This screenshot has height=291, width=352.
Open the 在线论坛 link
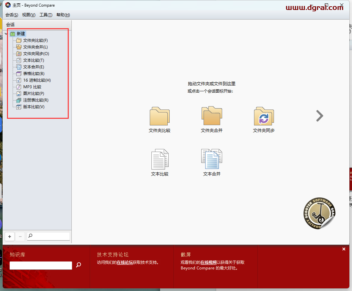(125, 262)
